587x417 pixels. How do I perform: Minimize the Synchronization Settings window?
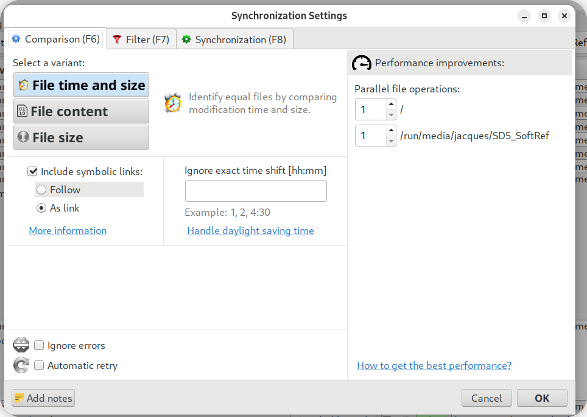pos(524,16)
